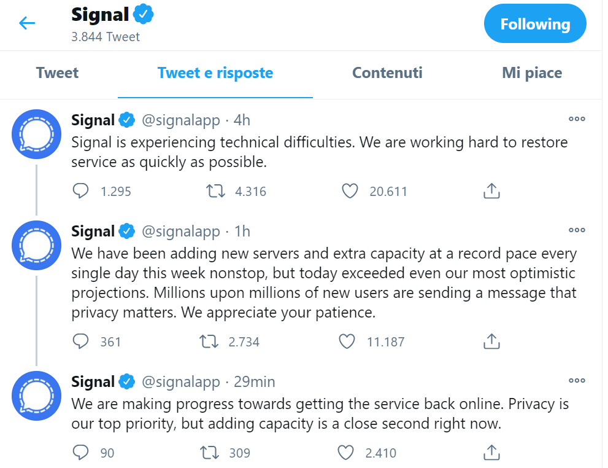
Task: Share the 'technical difficulties' tweet
Action: [x=491, y=191]
